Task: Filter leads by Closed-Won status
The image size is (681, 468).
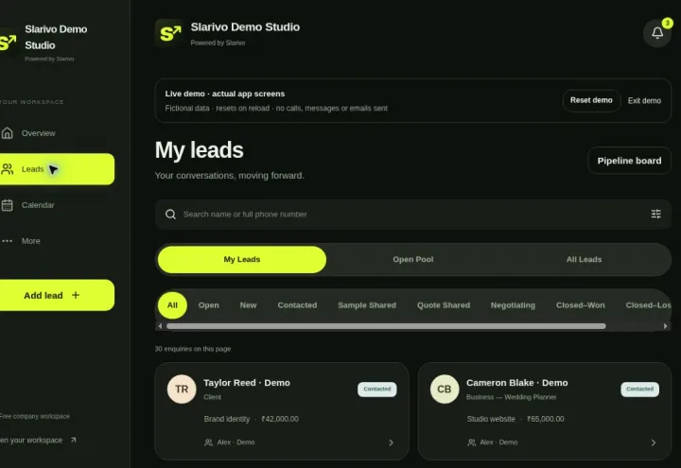Action: click(580, 305)
